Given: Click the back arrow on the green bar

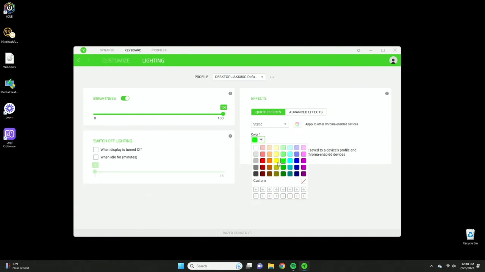Looking at the screenshot, I should click(78, 60).
